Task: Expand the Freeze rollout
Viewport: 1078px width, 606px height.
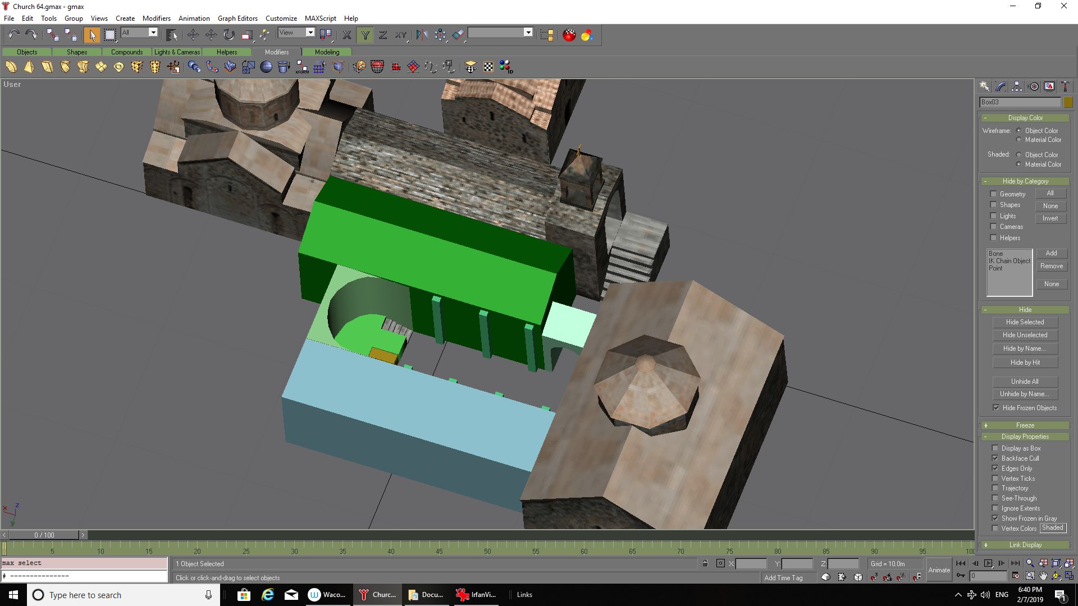Action: tap(1025, 425)
